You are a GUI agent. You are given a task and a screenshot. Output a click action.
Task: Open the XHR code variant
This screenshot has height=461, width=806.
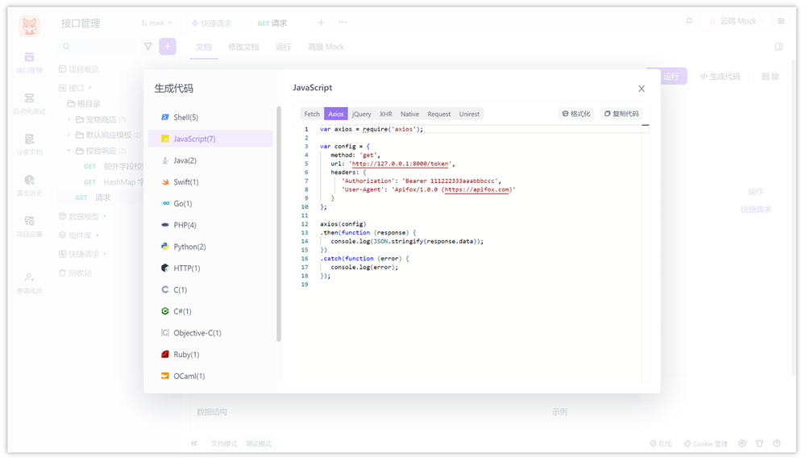(385, 114)
